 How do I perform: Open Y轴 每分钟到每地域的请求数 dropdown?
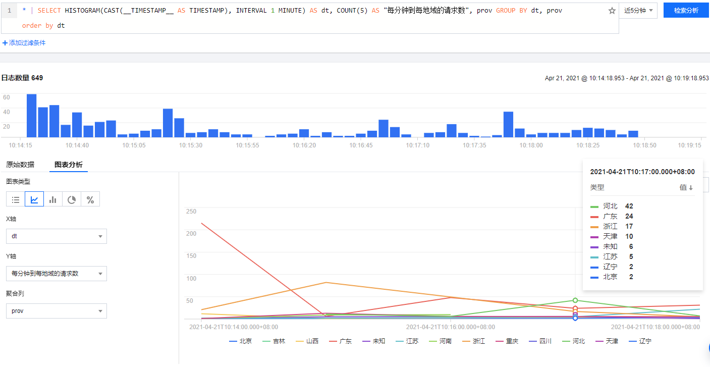tap(57, 274)
